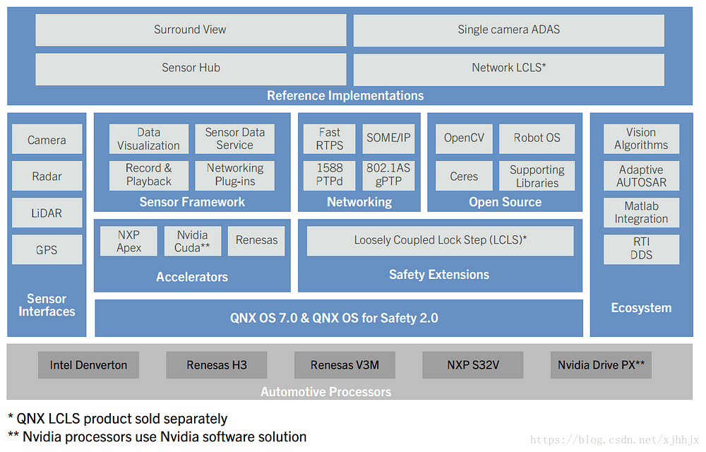Select the Vision Algorithms box
The height and width of the screenshot is (452, 706).
click(x=641, y=138)
